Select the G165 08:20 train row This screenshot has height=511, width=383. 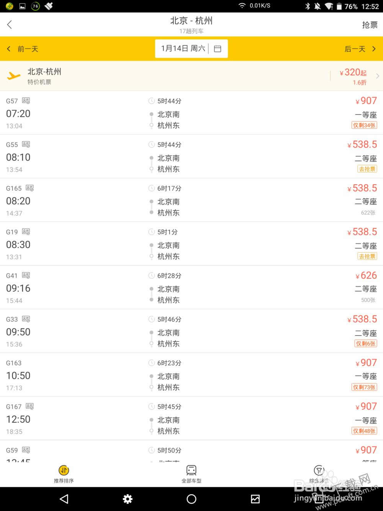(x=191, y=200)
